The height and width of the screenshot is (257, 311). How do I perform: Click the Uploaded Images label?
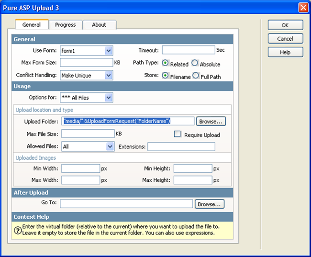pos(35,158)
